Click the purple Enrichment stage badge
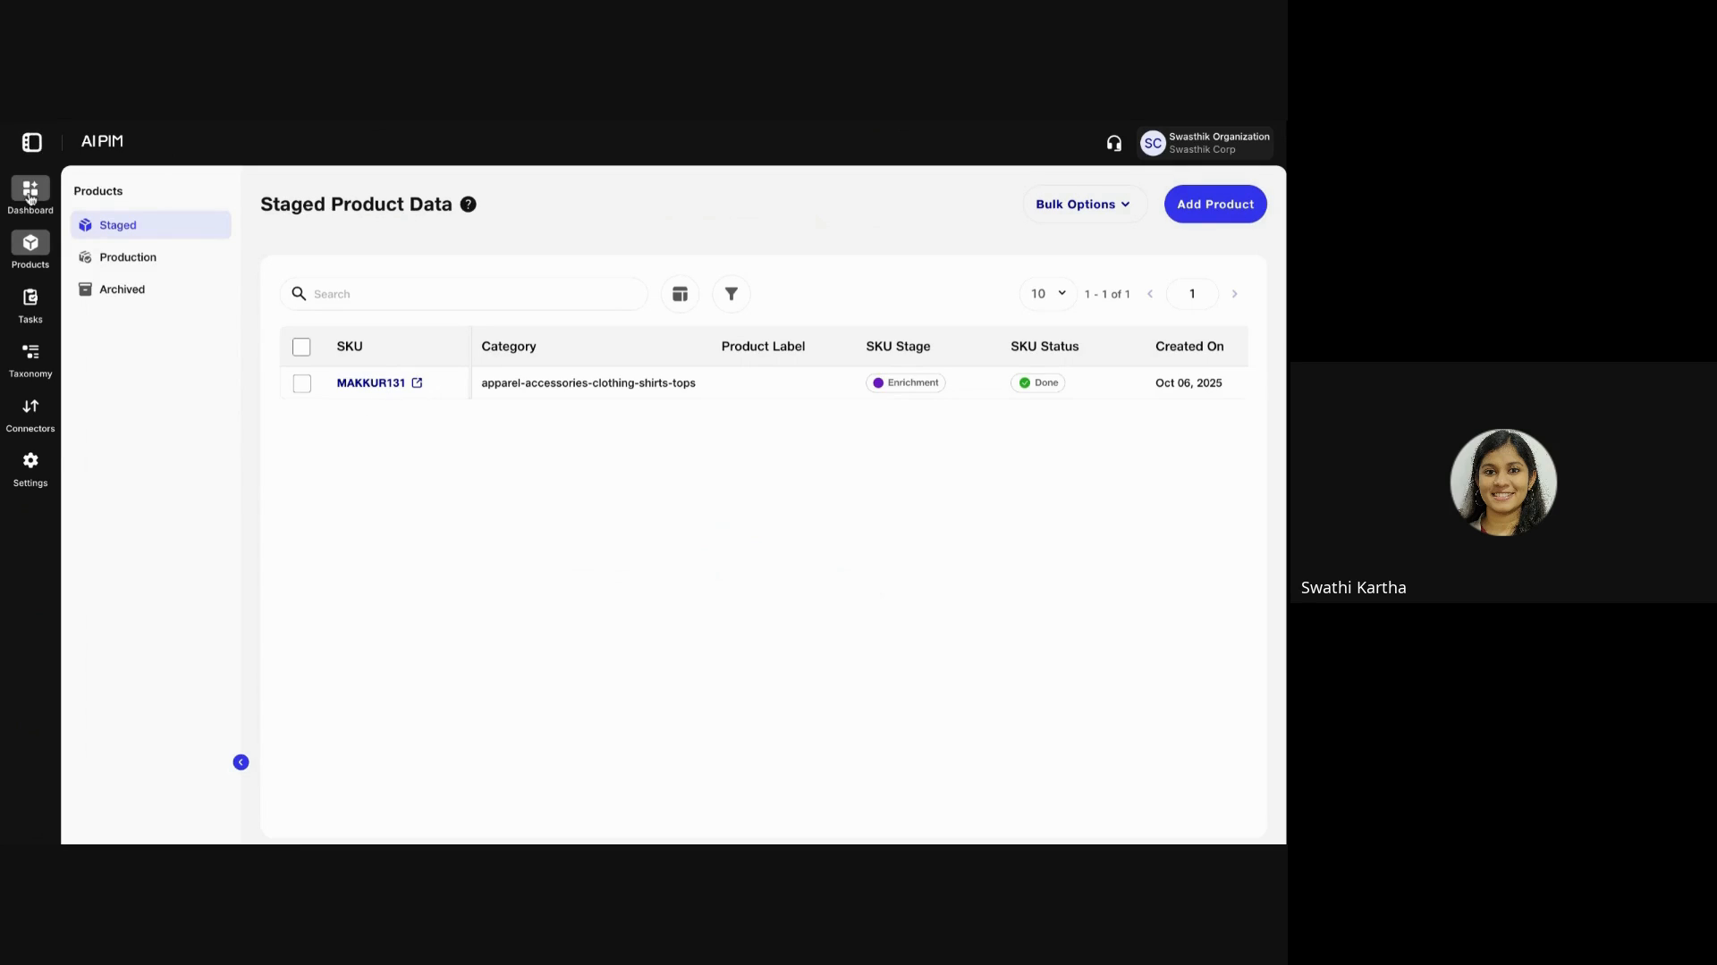Image resolution: width=1717 pixels, height=965 pixels. 906,382
